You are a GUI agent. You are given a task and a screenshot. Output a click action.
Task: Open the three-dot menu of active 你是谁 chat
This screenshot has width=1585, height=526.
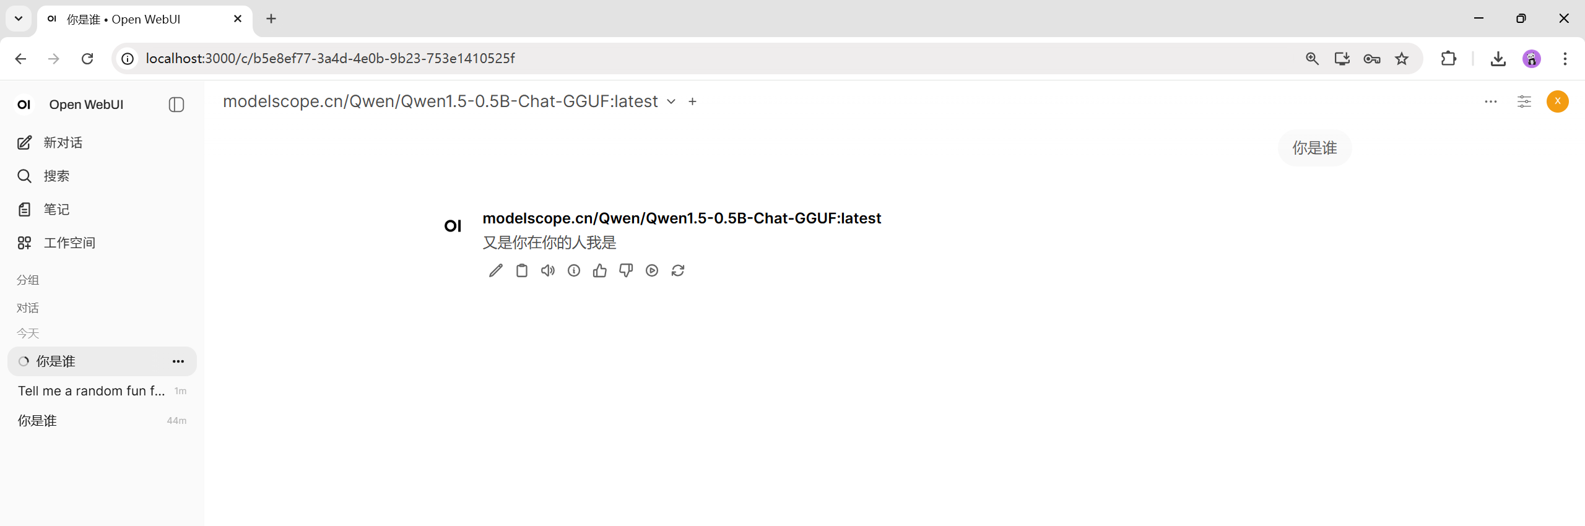178,361
